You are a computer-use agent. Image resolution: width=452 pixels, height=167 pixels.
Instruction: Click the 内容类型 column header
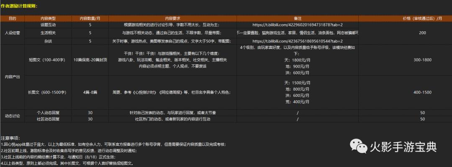tap(48, 18)
